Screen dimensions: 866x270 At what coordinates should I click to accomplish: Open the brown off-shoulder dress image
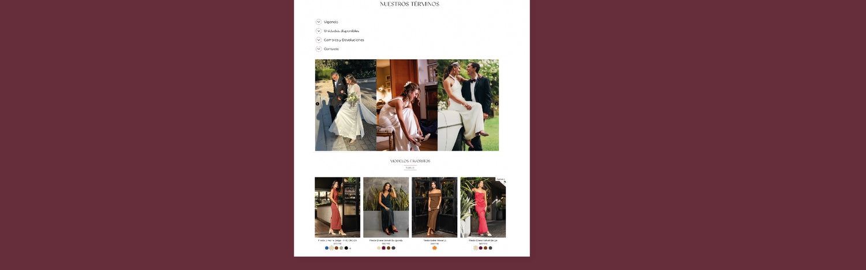click(x=434, y=207)
